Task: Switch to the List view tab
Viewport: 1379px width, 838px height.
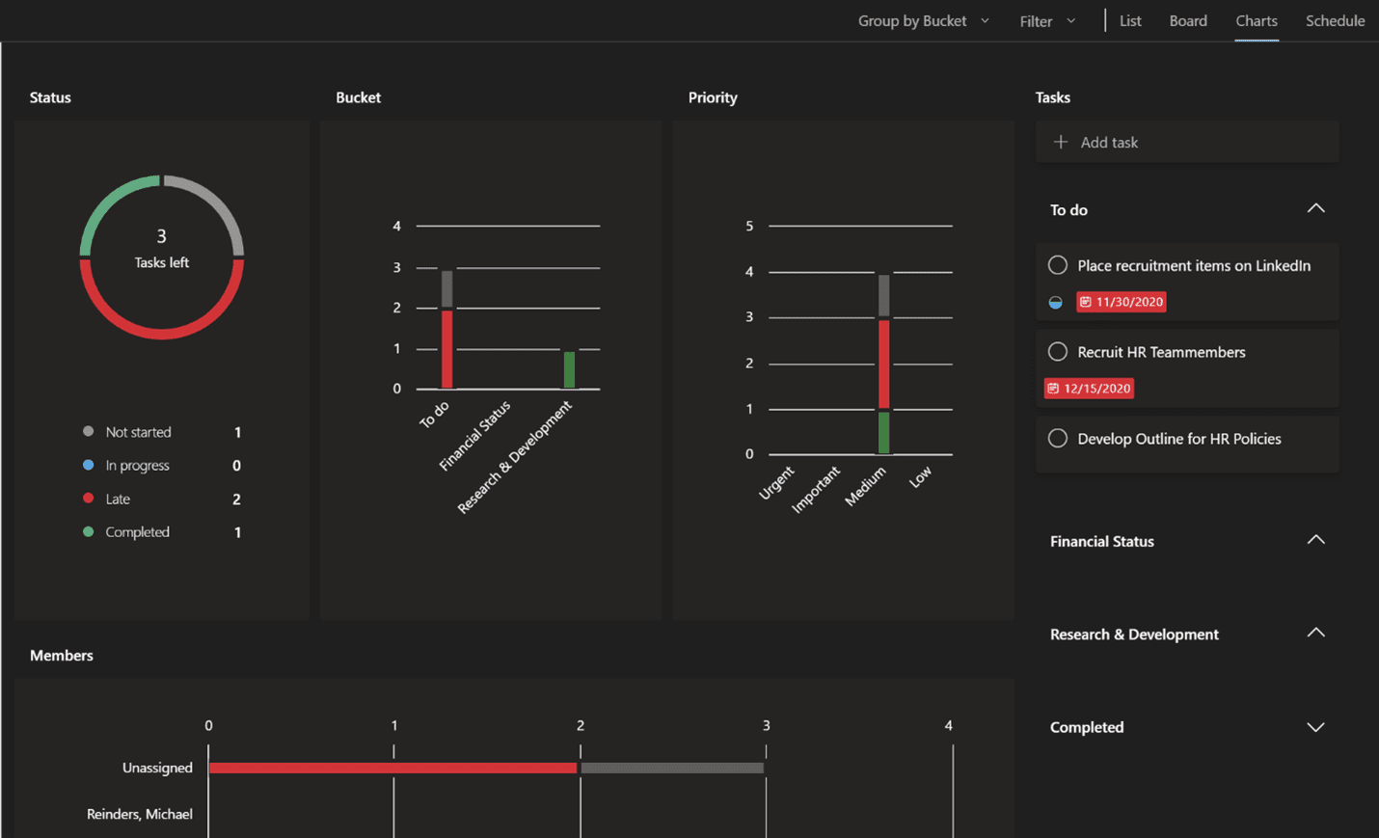Action: click(1130, 20)
